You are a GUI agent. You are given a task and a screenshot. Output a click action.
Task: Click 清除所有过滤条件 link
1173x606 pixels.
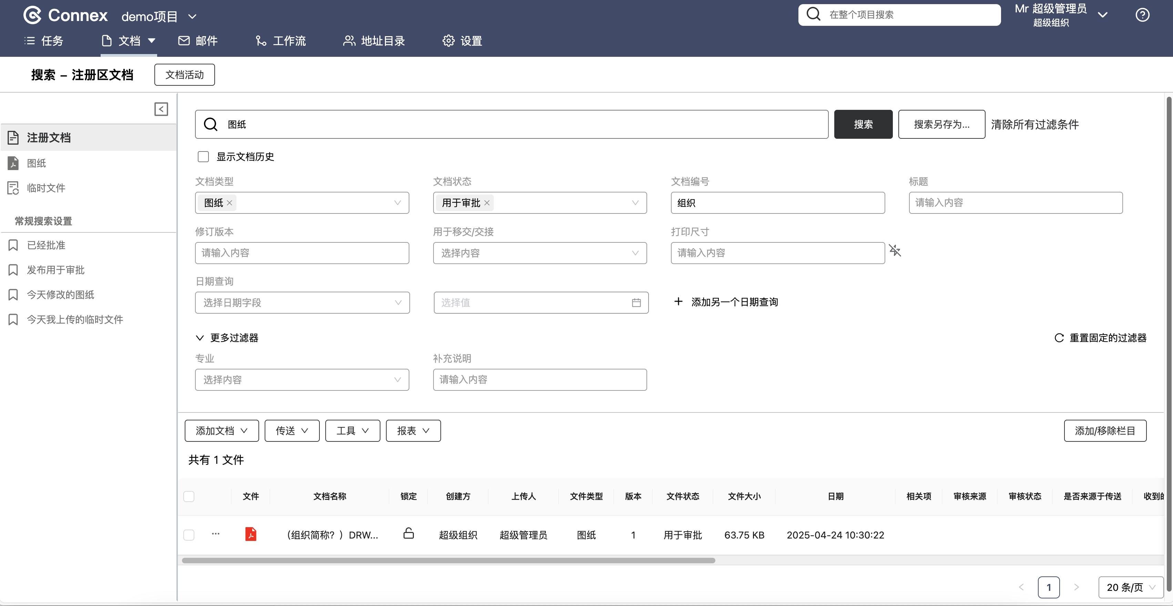(1034, 124)
